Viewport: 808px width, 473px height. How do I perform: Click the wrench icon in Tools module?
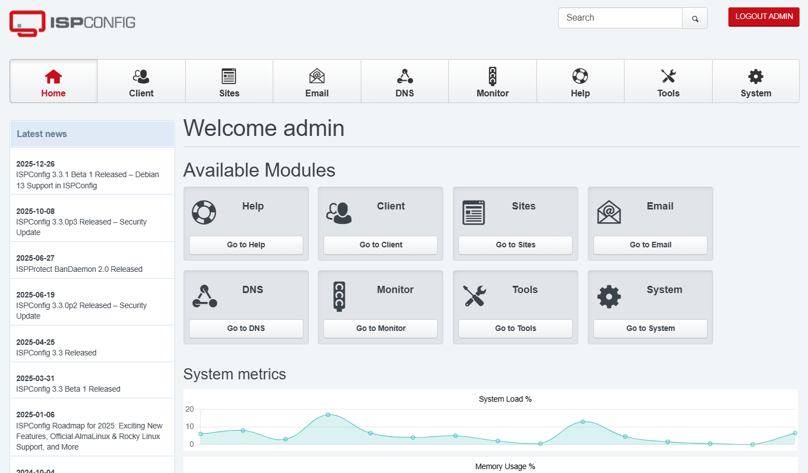(x=475, y=296)
